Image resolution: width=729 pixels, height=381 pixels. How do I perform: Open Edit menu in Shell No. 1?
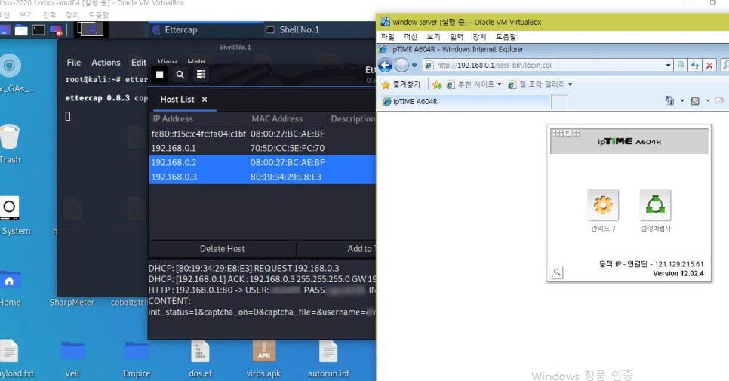point(139,63)
